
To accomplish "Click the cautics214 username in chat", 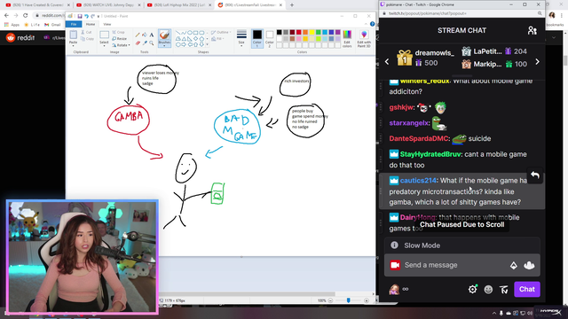I will point(418,181).
